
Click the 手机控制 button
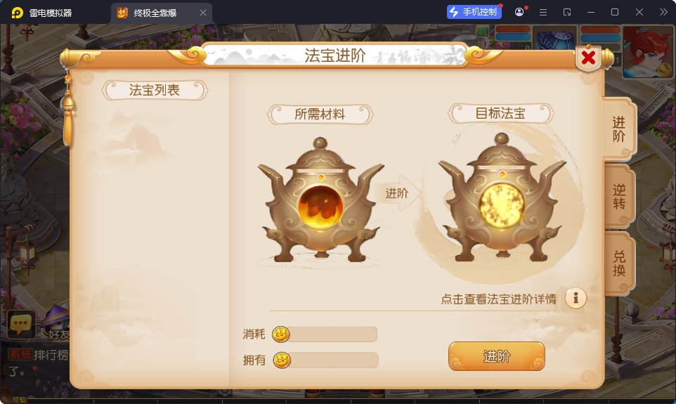[x=474, y=12]
